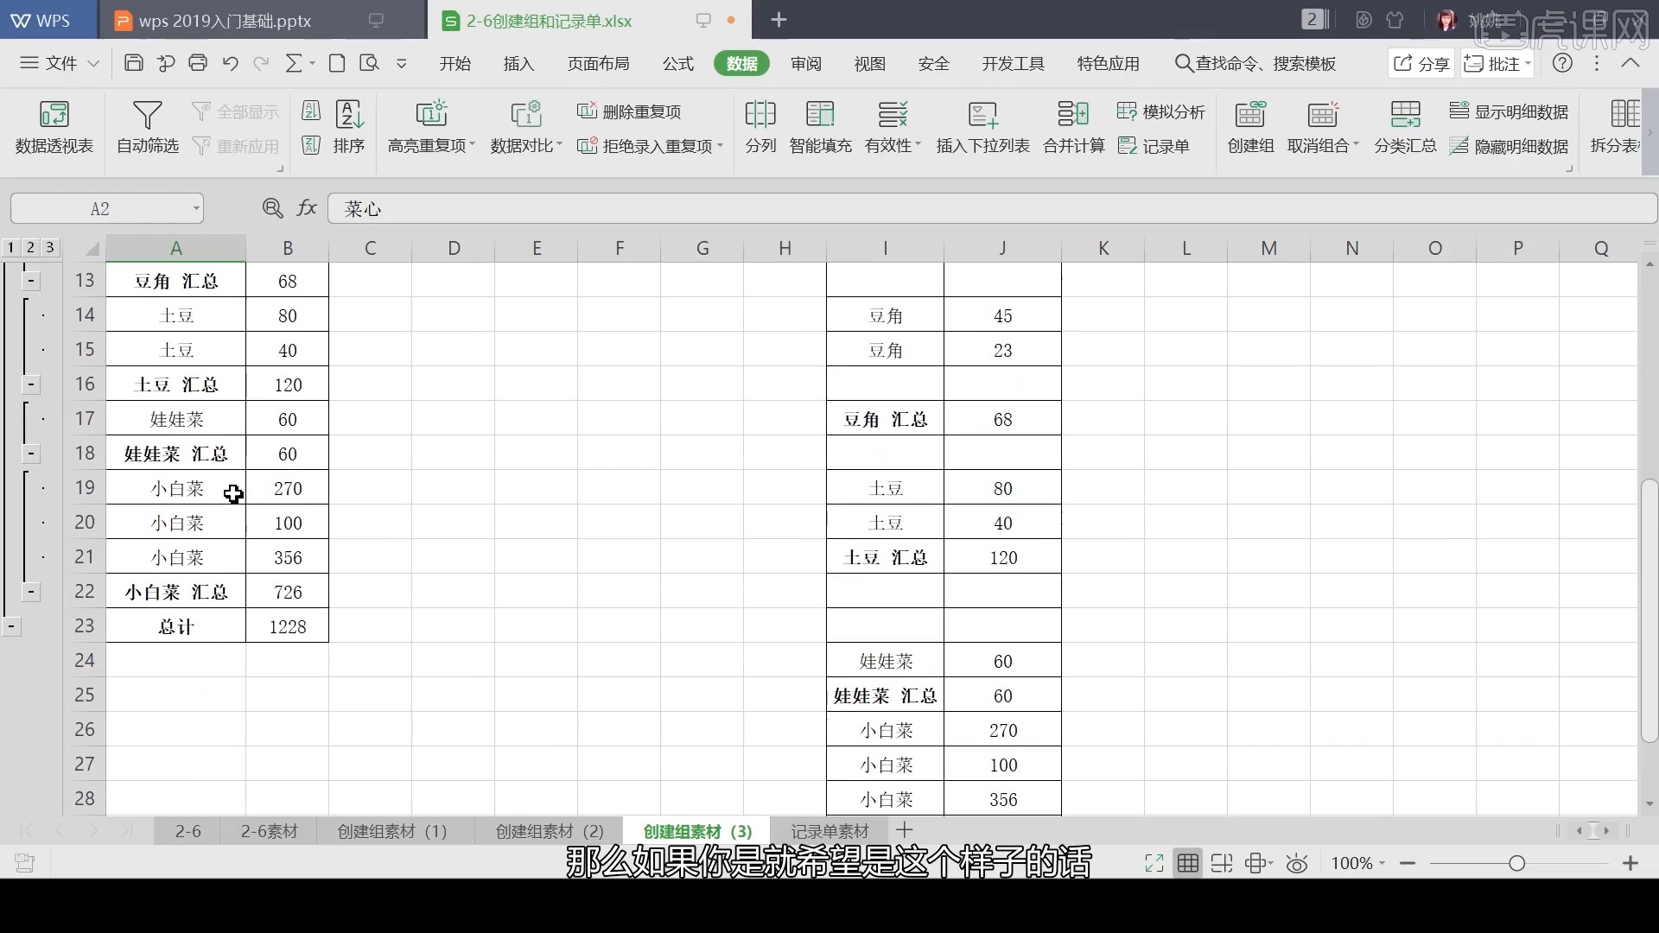Screen dimensions: 1659x933
Task: Click the 合并计算 consolidate icon
Action: 1072,127
